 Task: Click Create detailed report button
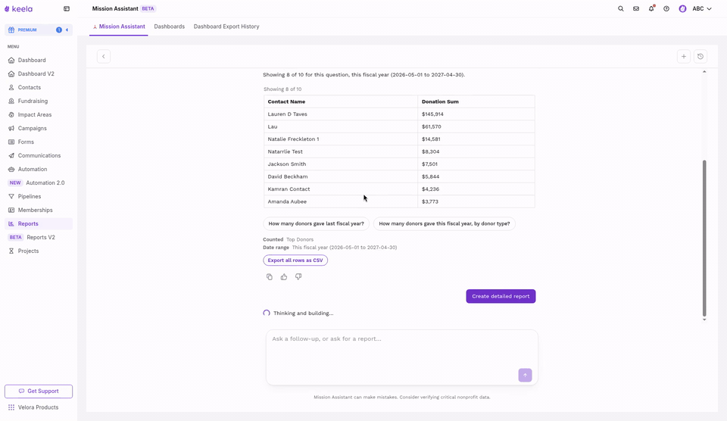501,296
